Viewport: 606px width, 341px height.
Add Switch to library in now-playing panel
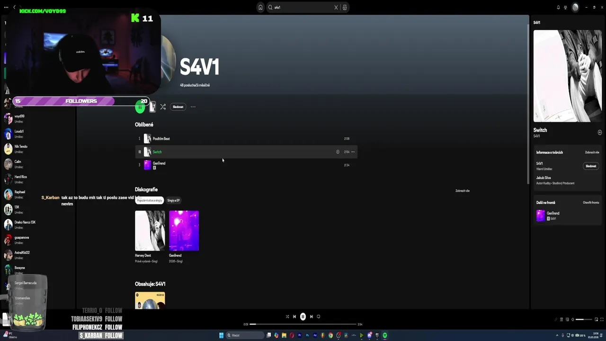pyautogui.click(x=600, y=133)
